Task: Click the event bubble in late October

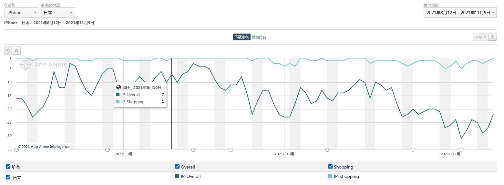Action: (x=413, y=150)
